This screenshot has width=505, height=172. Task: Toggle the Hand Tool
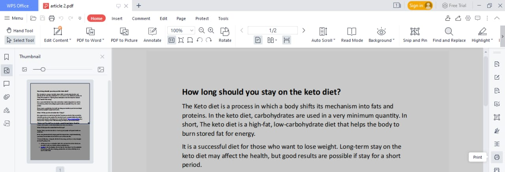pyautogui.click(x=20, y=30)
